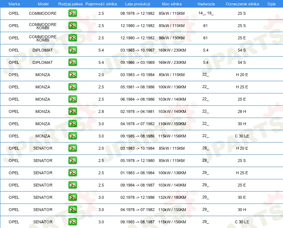
Task: Click the Lata produkcji column header
Action: (x=138, y=4)
